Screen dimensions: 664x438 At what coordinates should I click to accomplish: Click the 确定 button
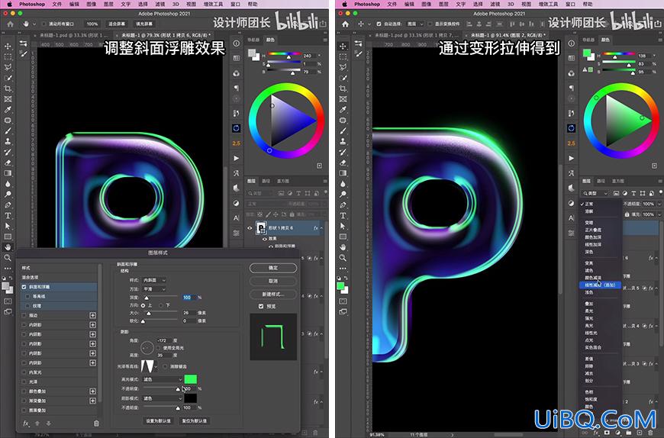[x=273, y=268]
